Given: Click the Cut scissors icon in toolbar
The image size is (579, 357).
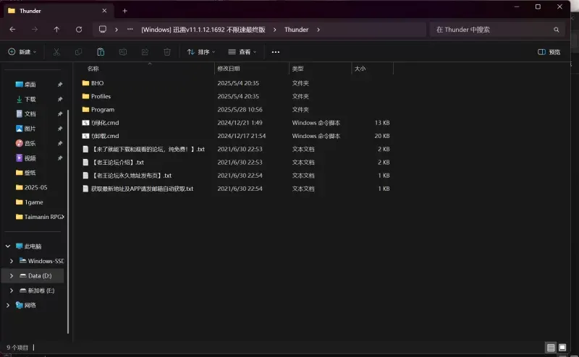Looking at the screenshot, I should coord(56,52).
